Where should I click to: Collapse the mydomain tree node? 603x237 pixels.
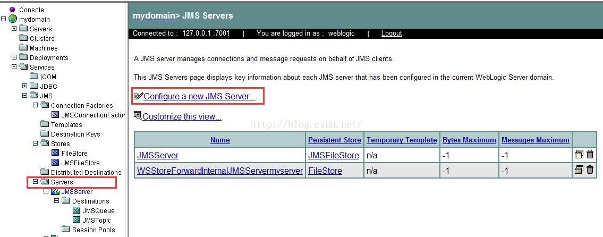click(4, 19)
